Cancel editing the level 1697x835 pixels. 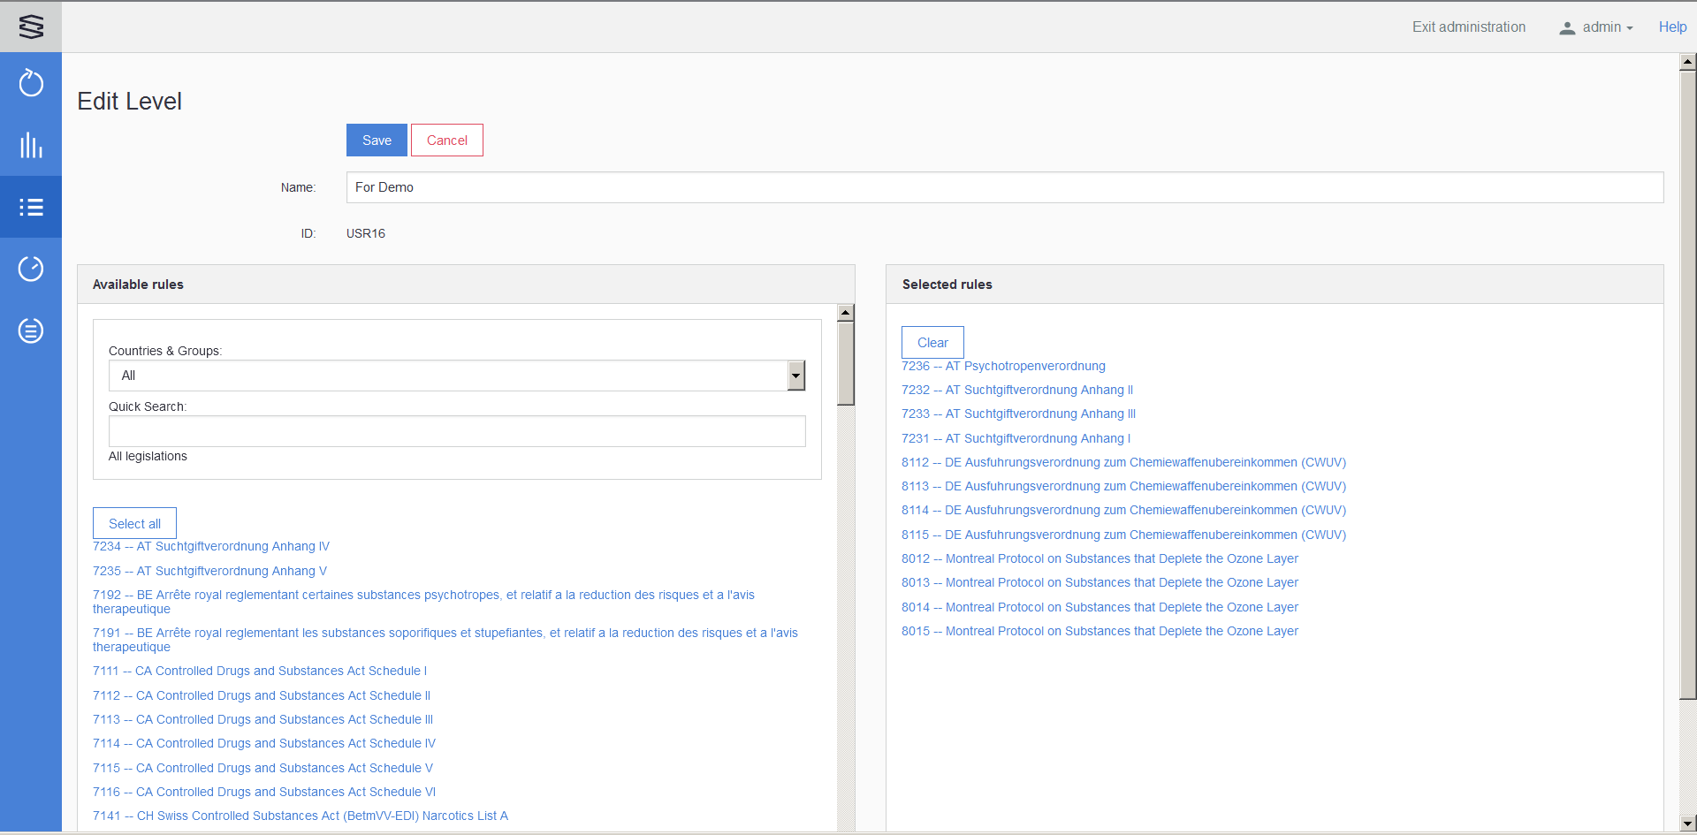[446, 140]
